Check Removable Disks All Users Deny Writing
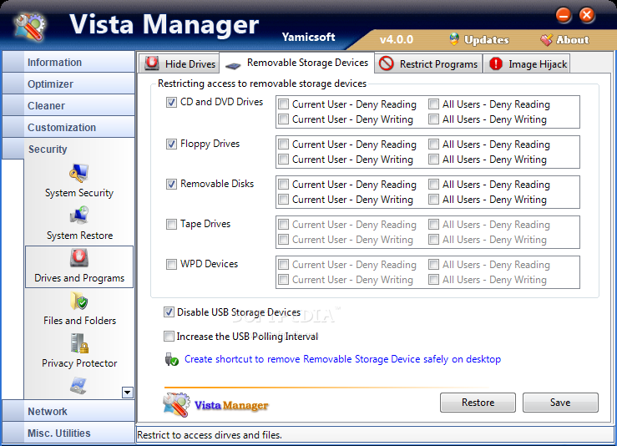This screenshot has width=617, height=446. tap(433, 199)
